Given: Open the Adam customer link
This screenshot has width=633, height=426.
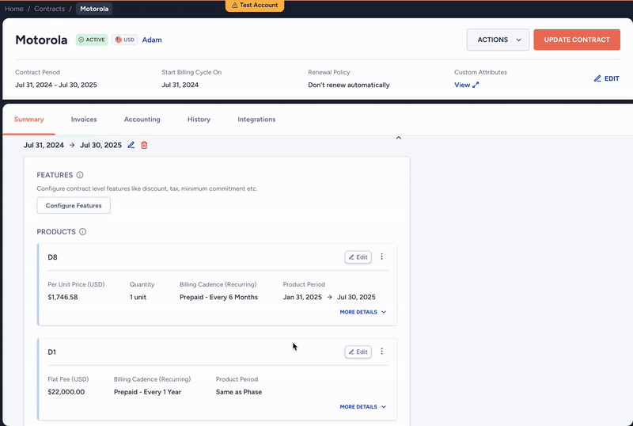Looking at the screenshot, I should (x=152, y=40).
